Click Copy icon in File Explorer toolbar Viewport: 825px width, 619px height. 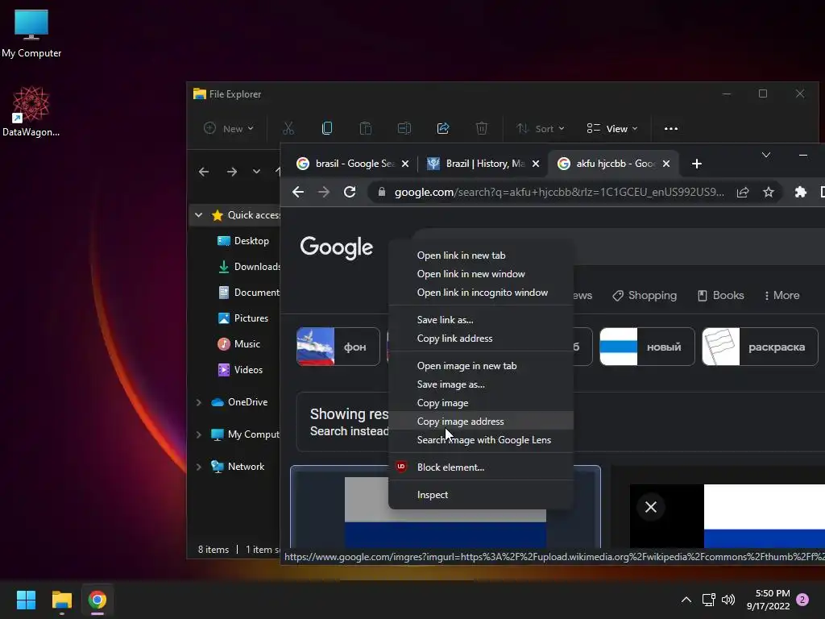tap(327, 128)
